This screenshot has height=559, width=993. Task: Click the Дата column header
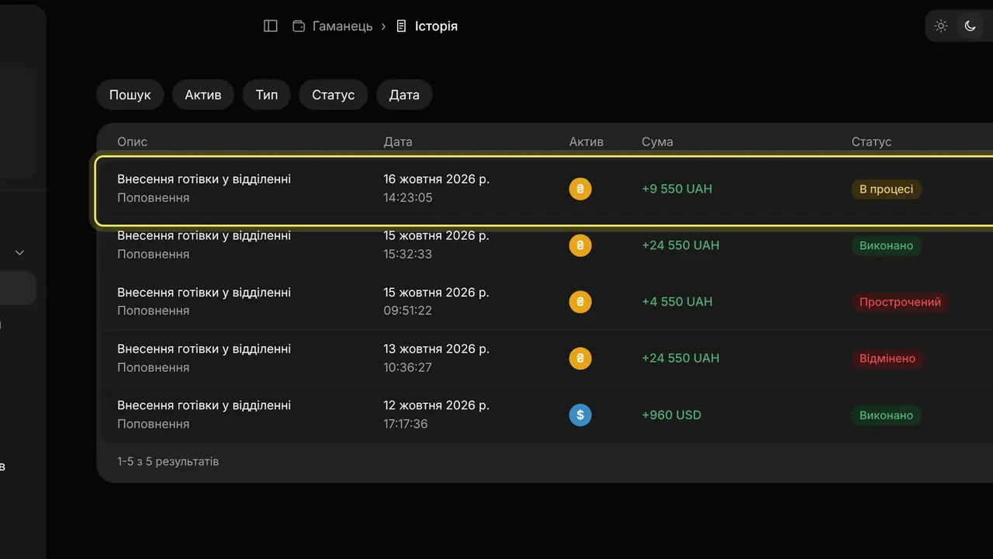pos(398,142)
